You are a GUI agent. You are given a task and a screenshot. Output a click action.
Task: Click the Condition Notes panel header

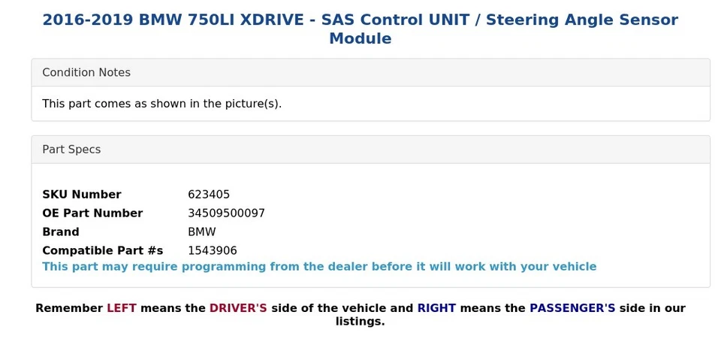coord(86,73)
